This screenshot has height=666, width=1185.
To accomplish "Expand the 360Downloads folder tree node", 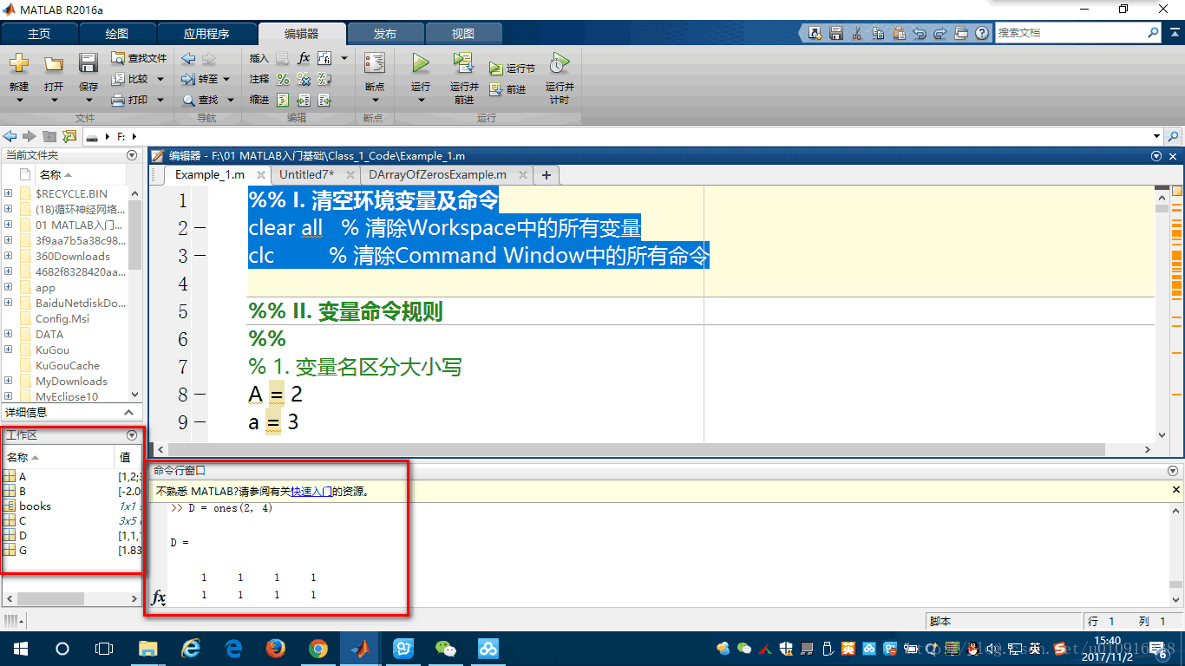I will click(9, 256).
